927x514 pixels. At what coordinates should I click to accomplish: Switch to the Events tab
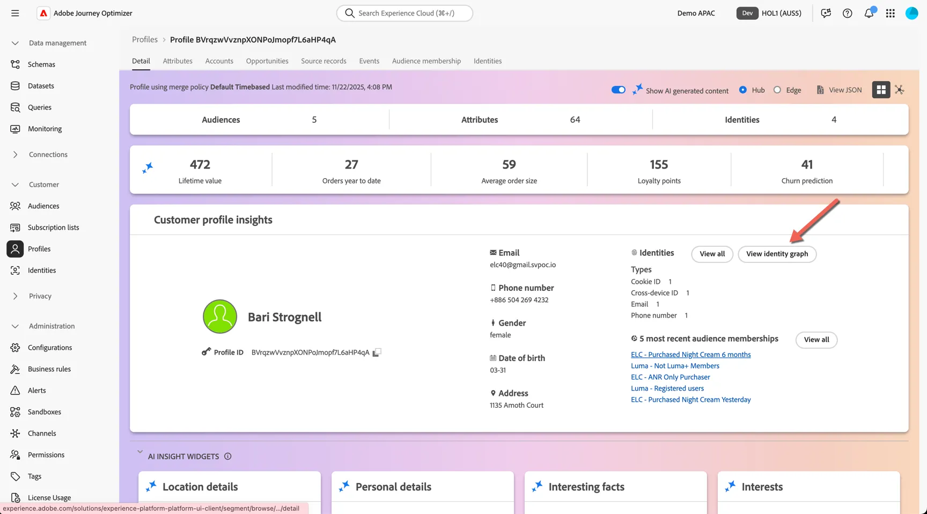pyautogui.click(x=369, y=61)
